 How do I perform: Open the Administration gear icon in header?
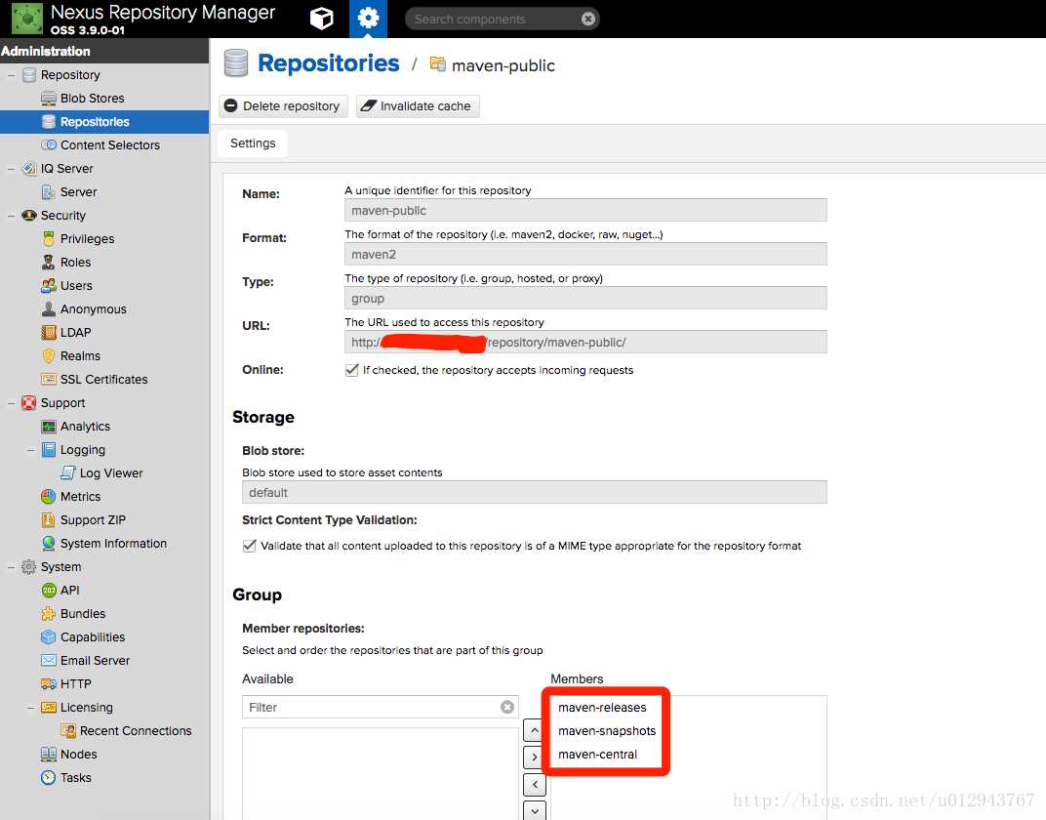coord(368,19)
